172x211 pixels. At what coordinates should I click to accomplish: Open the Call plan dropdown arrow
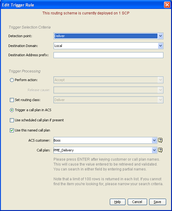[x=154, y=150]
